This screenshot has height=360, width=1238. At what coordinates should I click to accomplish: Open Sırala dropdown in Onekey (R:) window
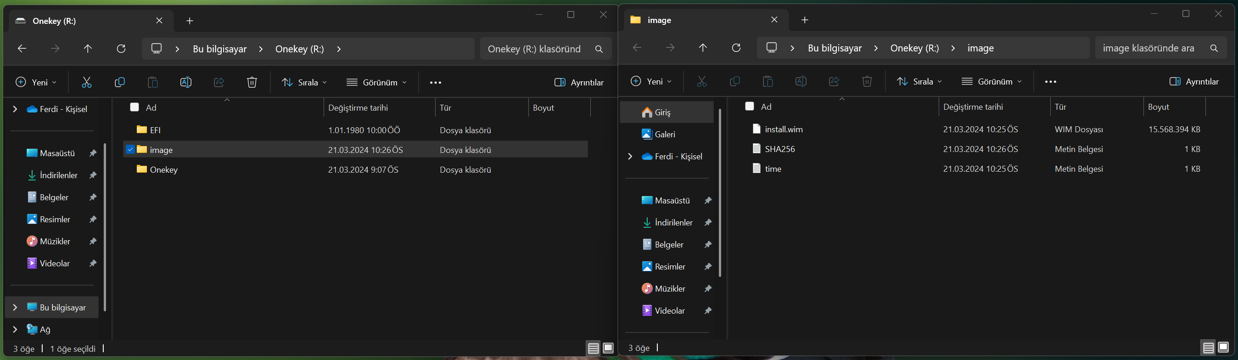[x=304, y=83]
